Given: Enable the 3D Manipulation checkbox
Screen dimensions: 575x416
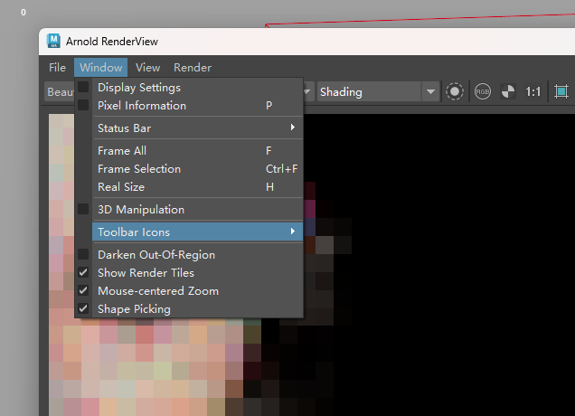Looking at the screenshot, I should [x=83, y=209].
